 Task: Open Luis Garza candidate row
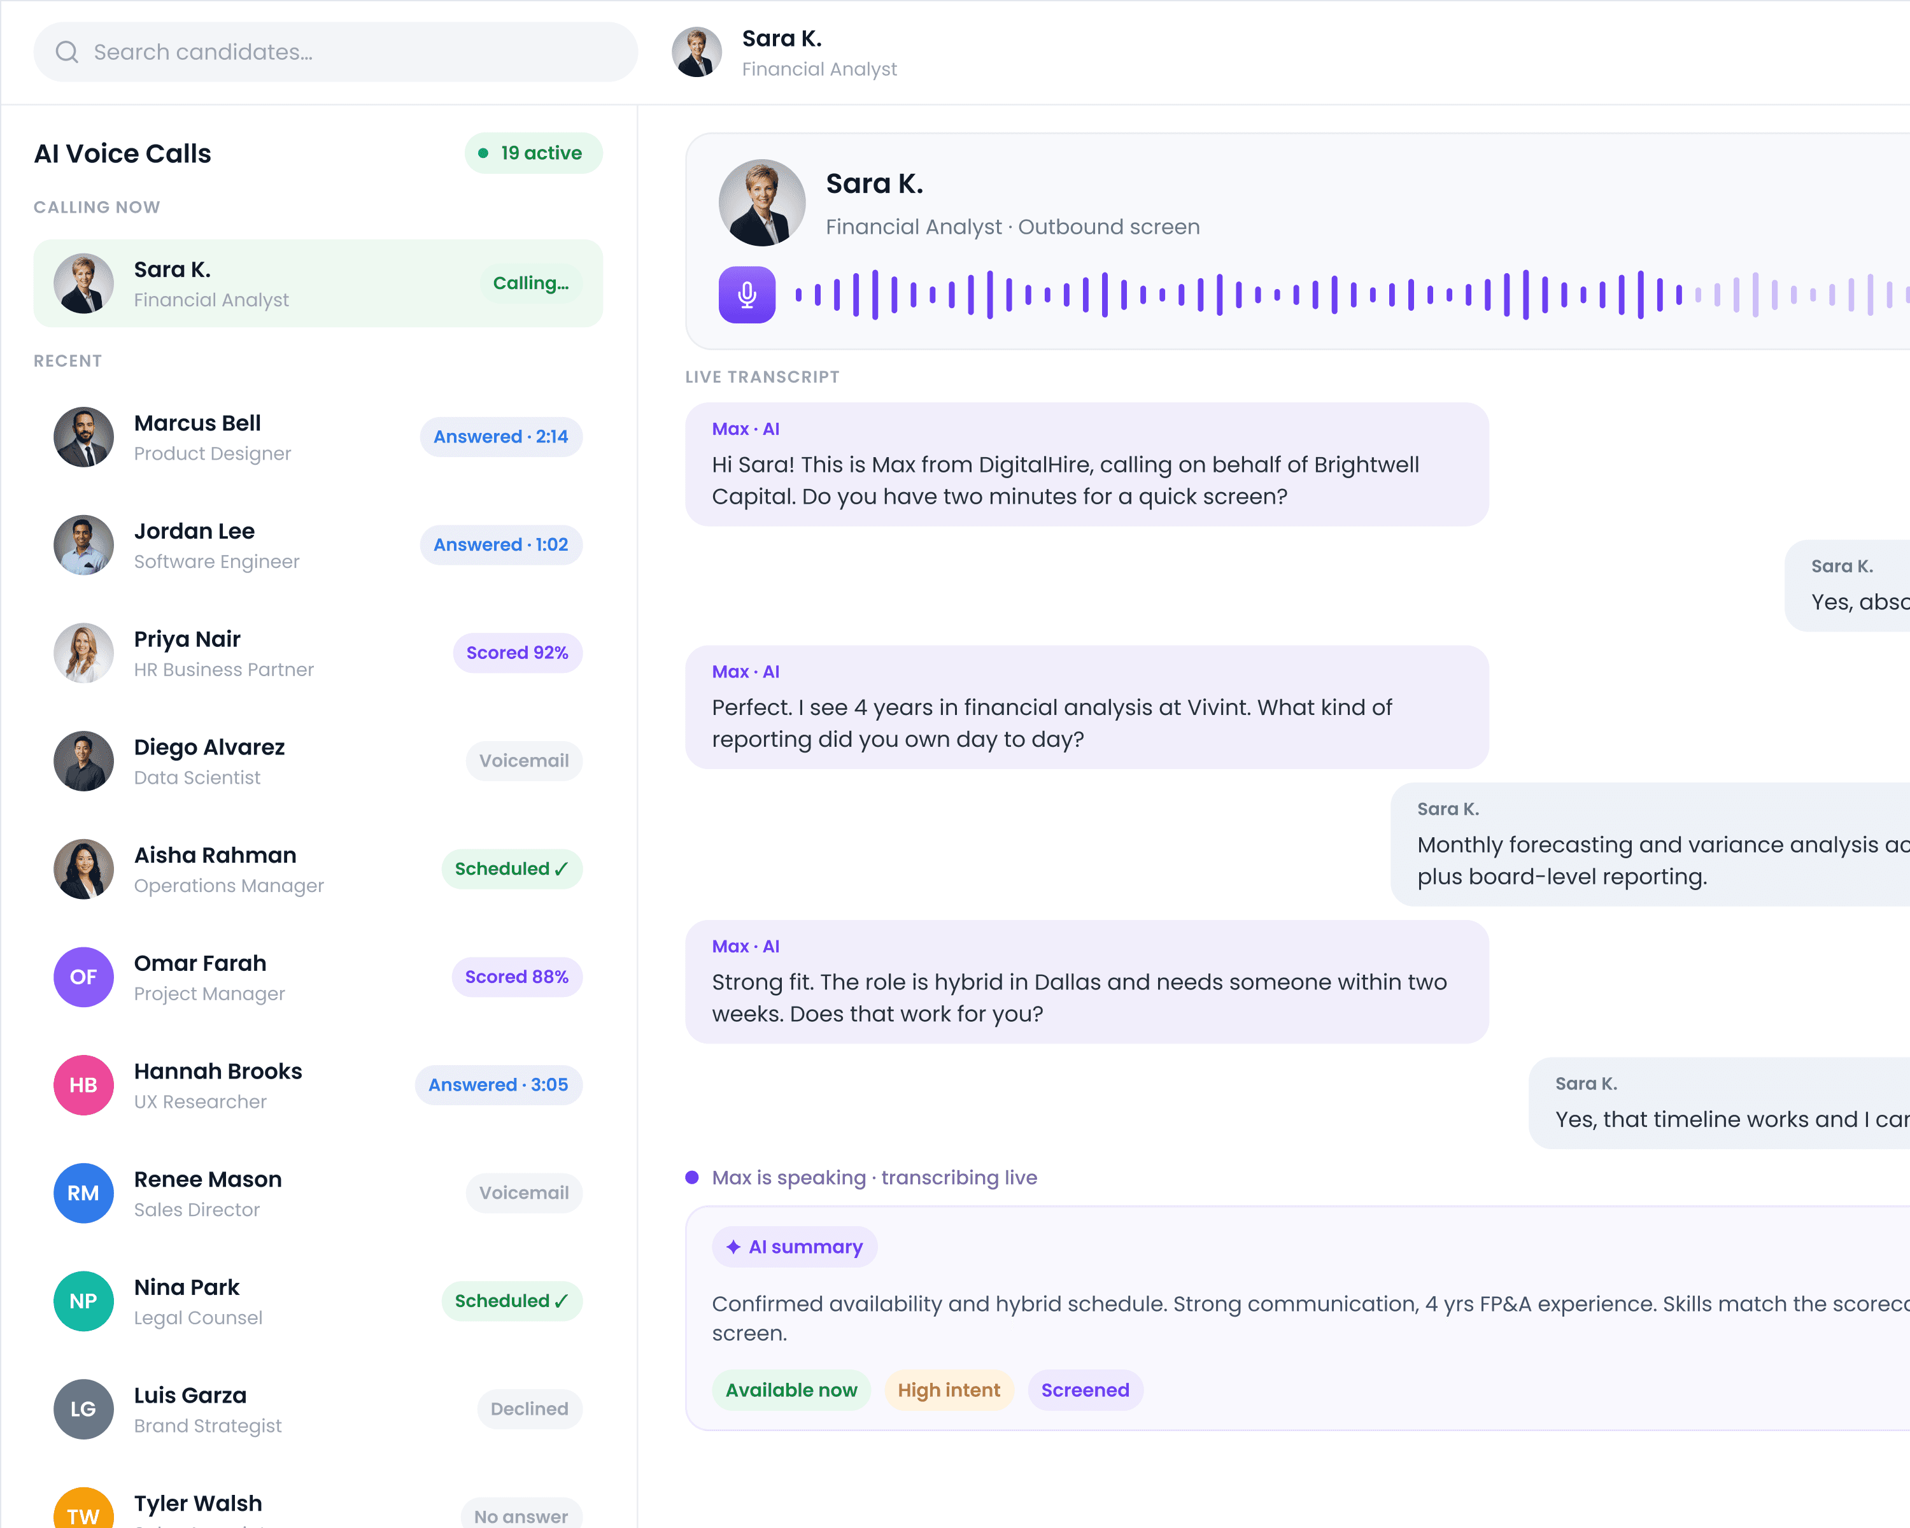point(318,1410)
